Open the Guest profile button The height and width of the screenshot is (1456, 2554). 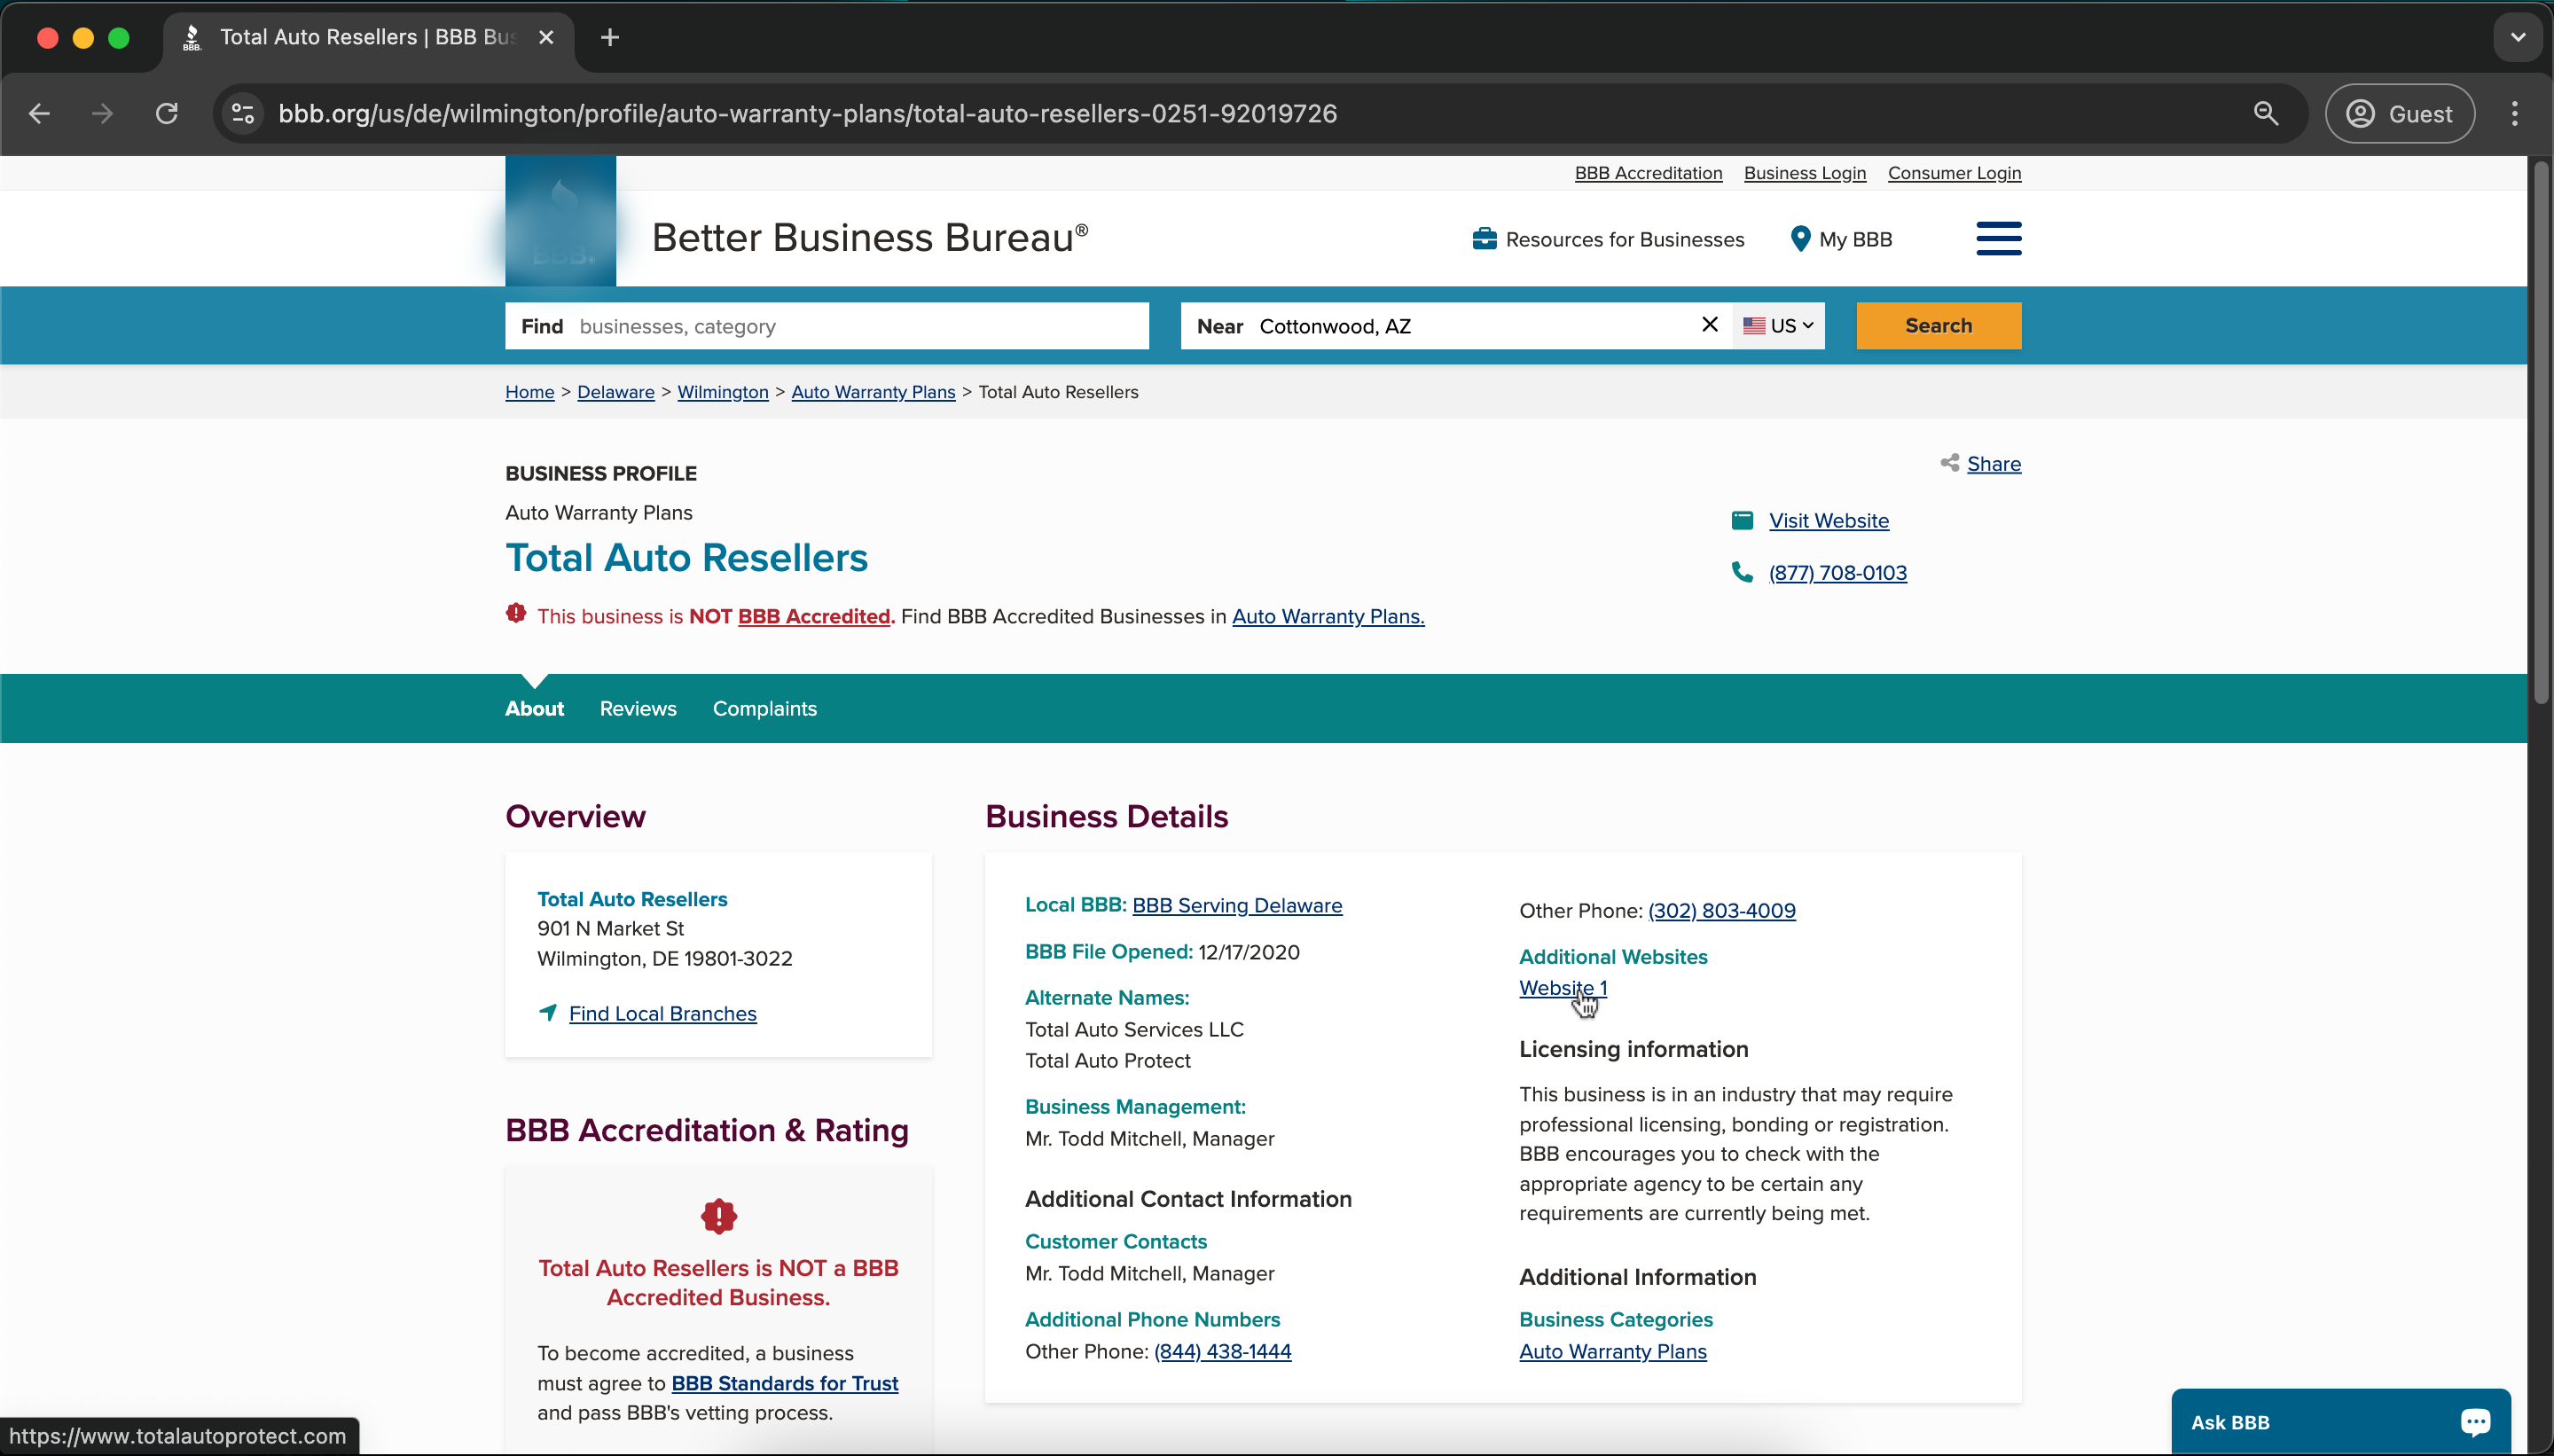2399,114
